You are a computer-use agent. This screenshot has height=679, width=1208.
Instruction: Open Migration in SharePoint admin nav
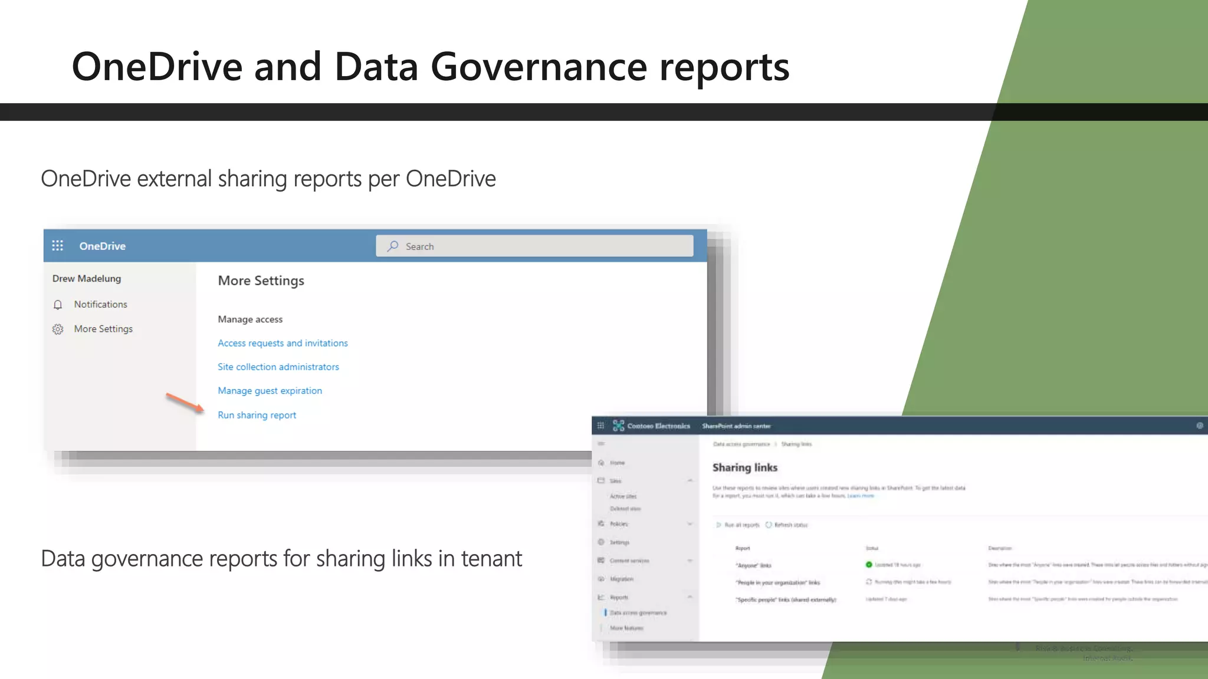[621, 579]
